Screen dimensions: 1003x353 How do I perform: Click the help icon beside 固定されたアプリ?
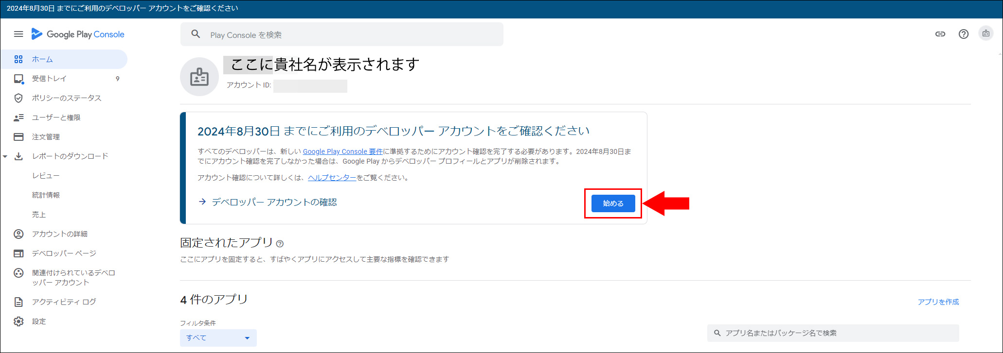point(280,244)
